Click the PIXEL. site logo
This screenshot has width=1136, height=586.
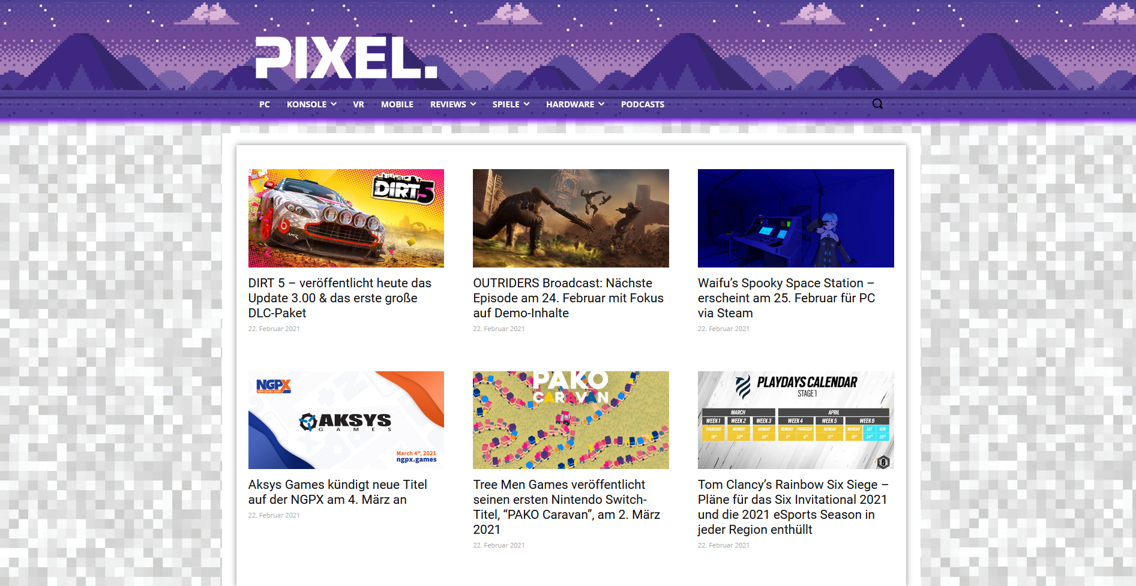[346, 58]
